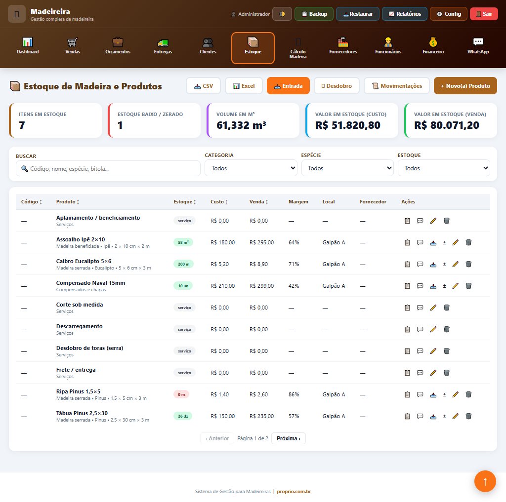Click the edit pencil for Assoalho Ipê 2×10
Screen dimensions: 506x502
(455, 242)
